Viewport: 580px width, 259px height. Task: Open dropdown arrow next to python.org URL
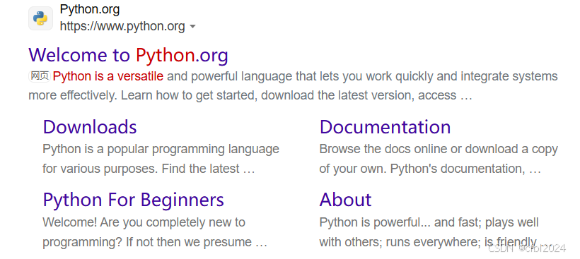pos(192,27)
